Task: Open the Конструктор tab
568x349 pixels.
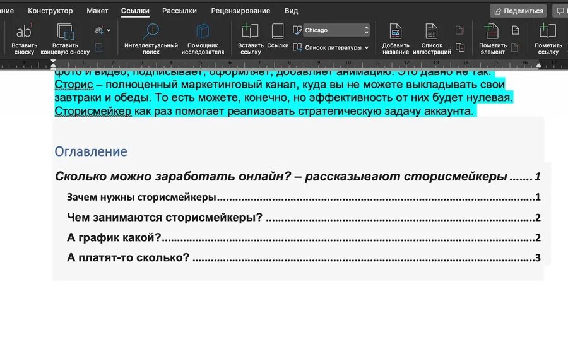Action: [x=50, y=11]
